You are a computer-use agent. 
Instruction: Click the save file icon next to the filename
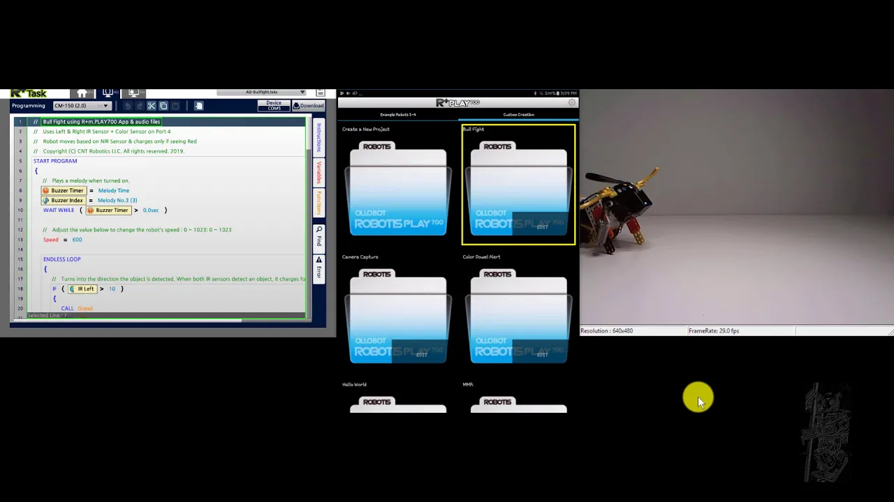321,92
